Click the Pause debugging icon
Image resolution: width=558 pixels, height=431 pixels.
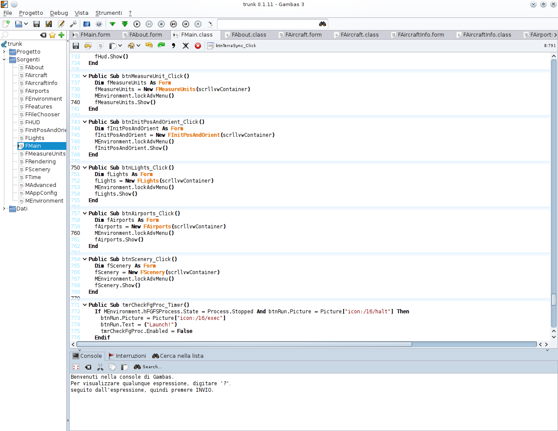coord(149,24)
